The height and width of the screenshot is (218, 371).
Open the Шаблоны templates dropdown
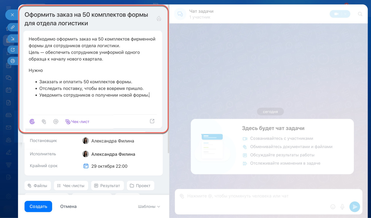click(x=149, y=207)
